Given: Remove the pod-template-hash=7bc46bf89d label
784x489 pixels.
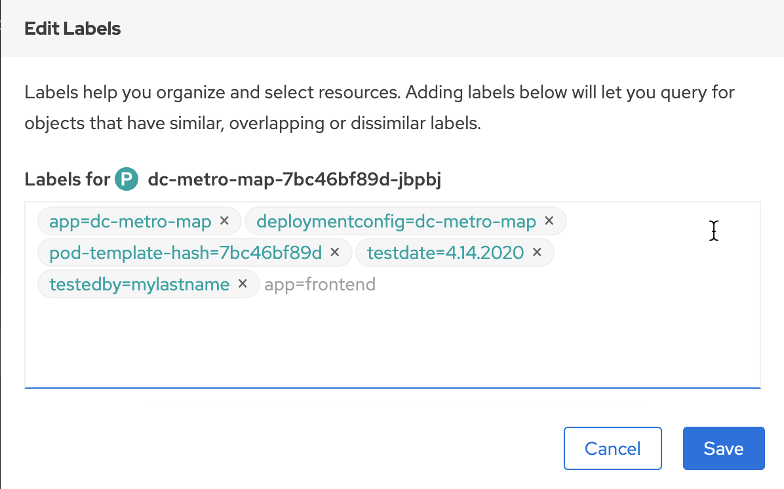Looking at the screenshot, I should pos(335,252).
